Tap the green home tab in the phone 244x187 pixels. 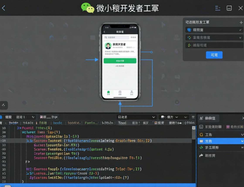[108, 93]
